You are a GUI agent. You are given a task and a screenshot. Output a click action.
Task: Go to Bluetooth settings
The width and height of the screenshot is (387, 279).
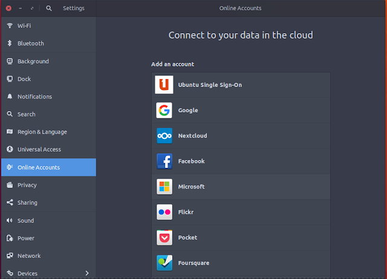[x=48, y=43]
